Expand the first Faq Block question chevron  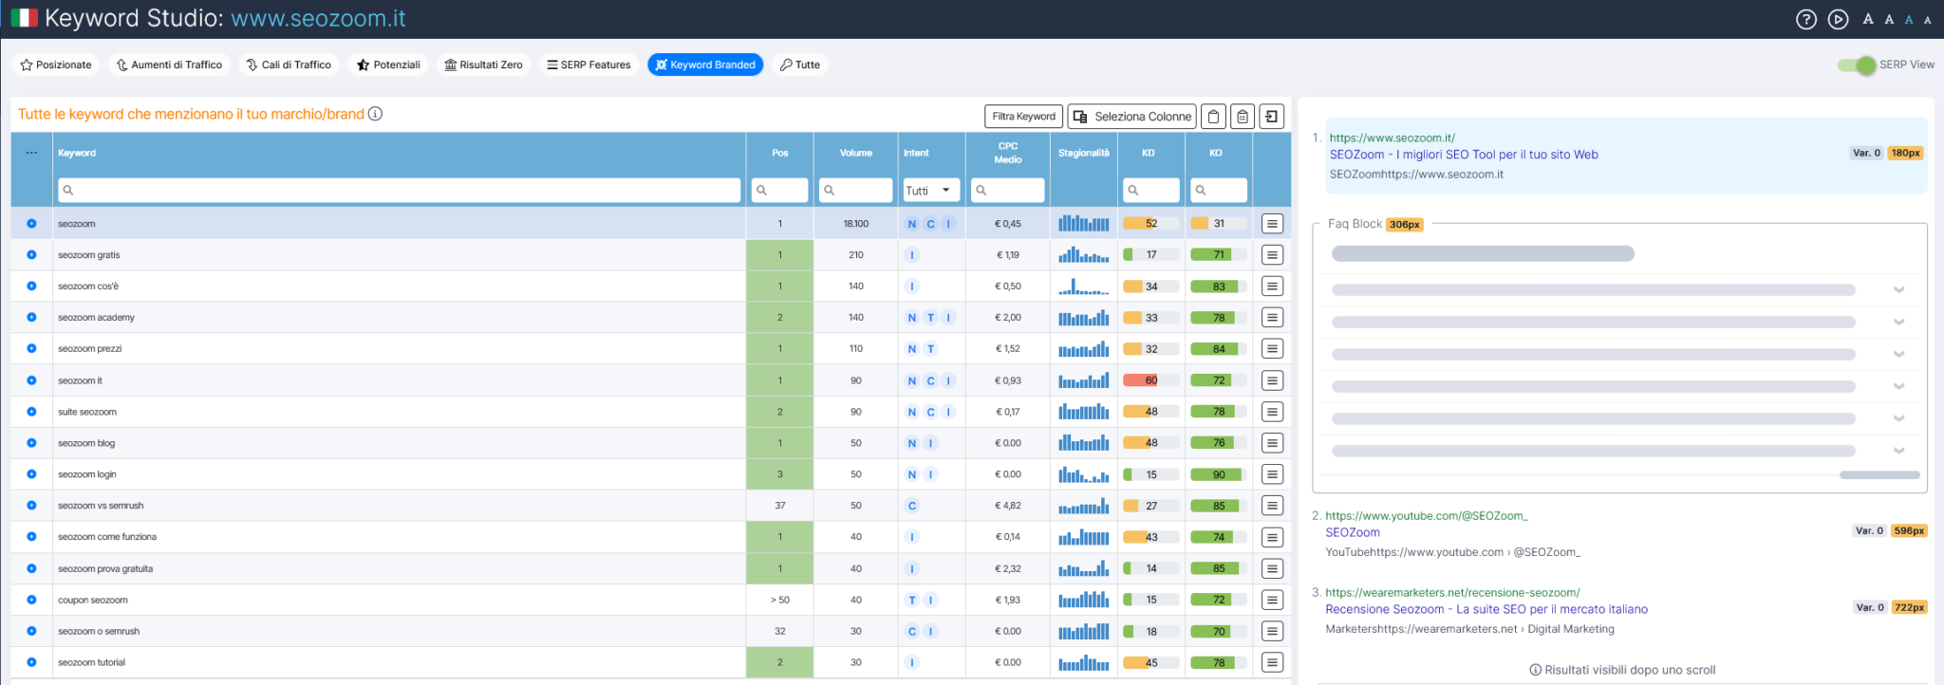1898,290
